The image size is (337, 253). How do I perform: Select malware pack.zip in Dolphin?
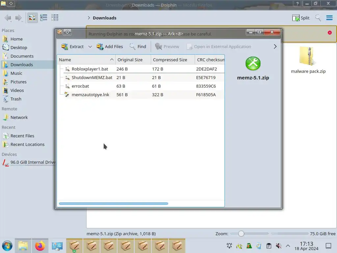(308, 60)
